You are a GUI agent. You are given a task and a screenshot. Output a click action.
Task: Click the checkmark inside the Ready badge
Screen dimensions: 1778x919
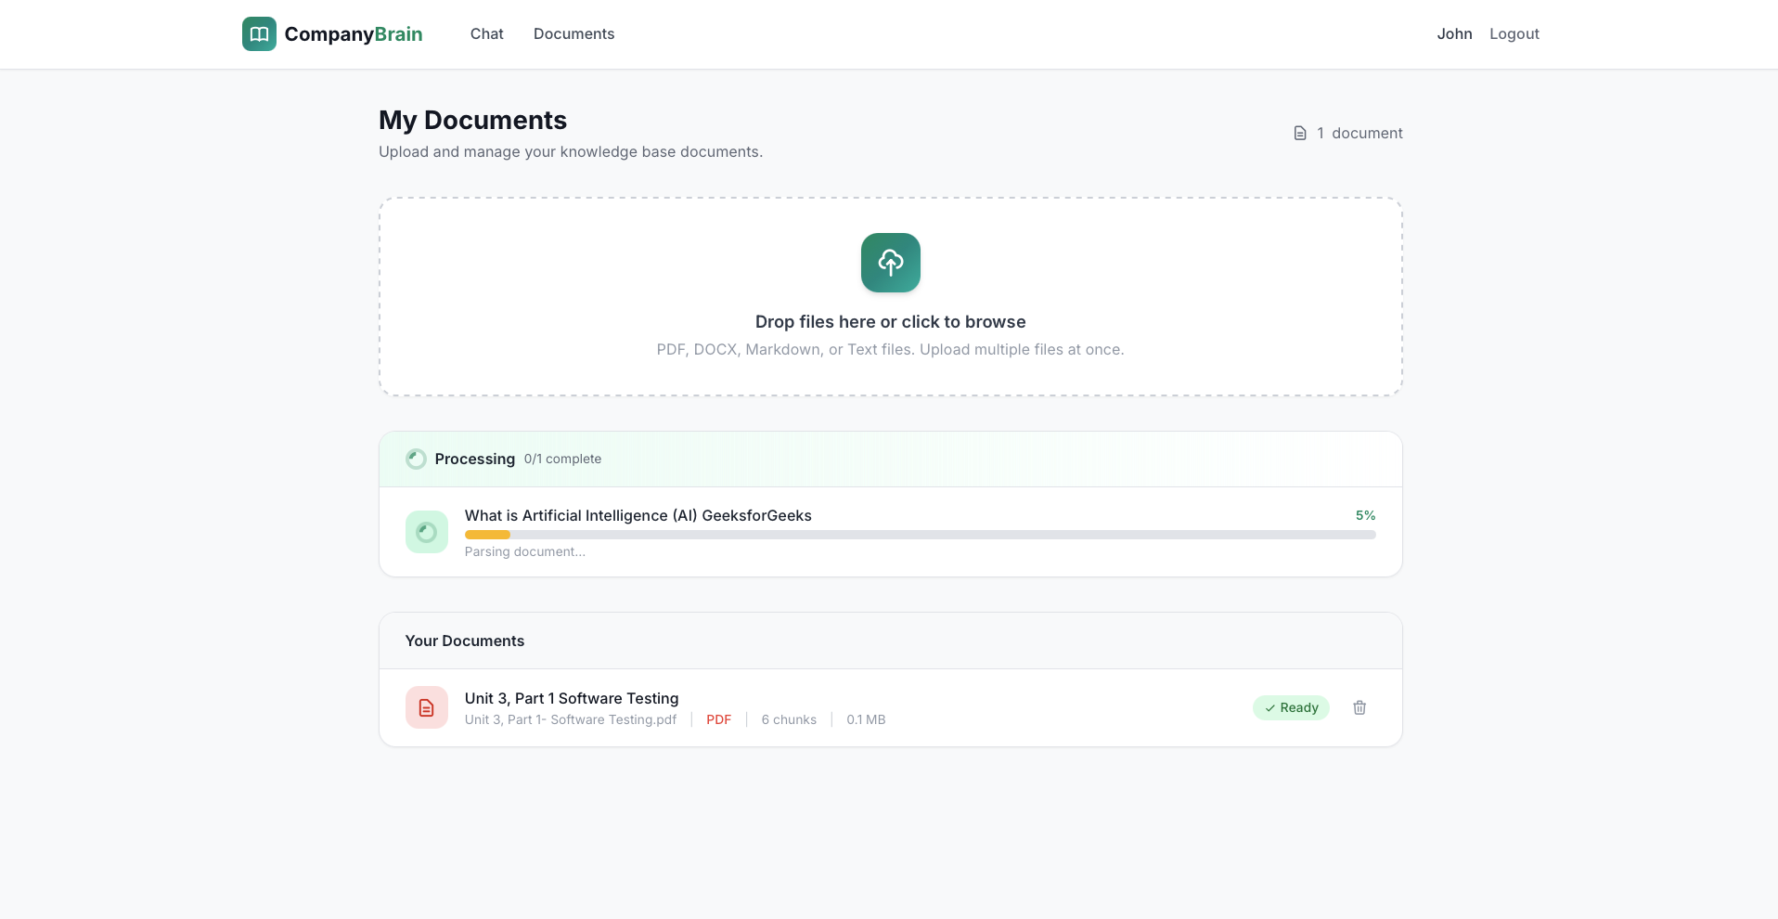(x=1269, y=707)
